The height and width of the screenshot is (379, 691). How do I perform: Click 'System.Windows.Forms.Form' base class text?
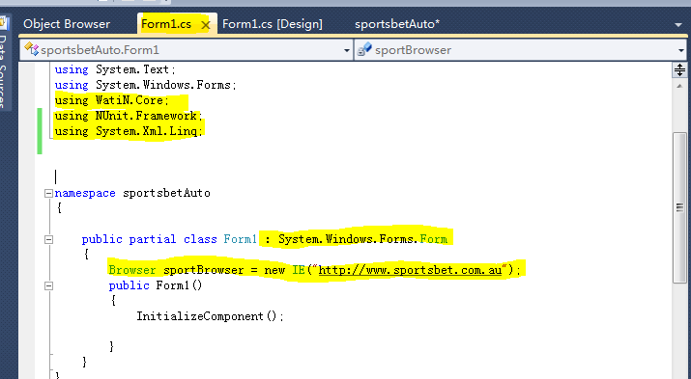362,239
